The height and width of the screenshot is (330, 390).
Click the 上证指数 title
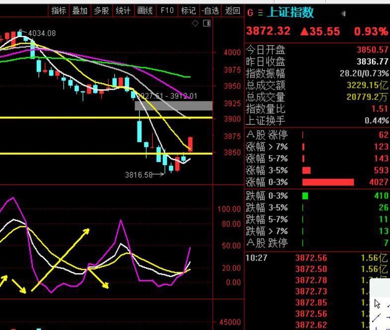pyautogui.click(x=290, y=12)
